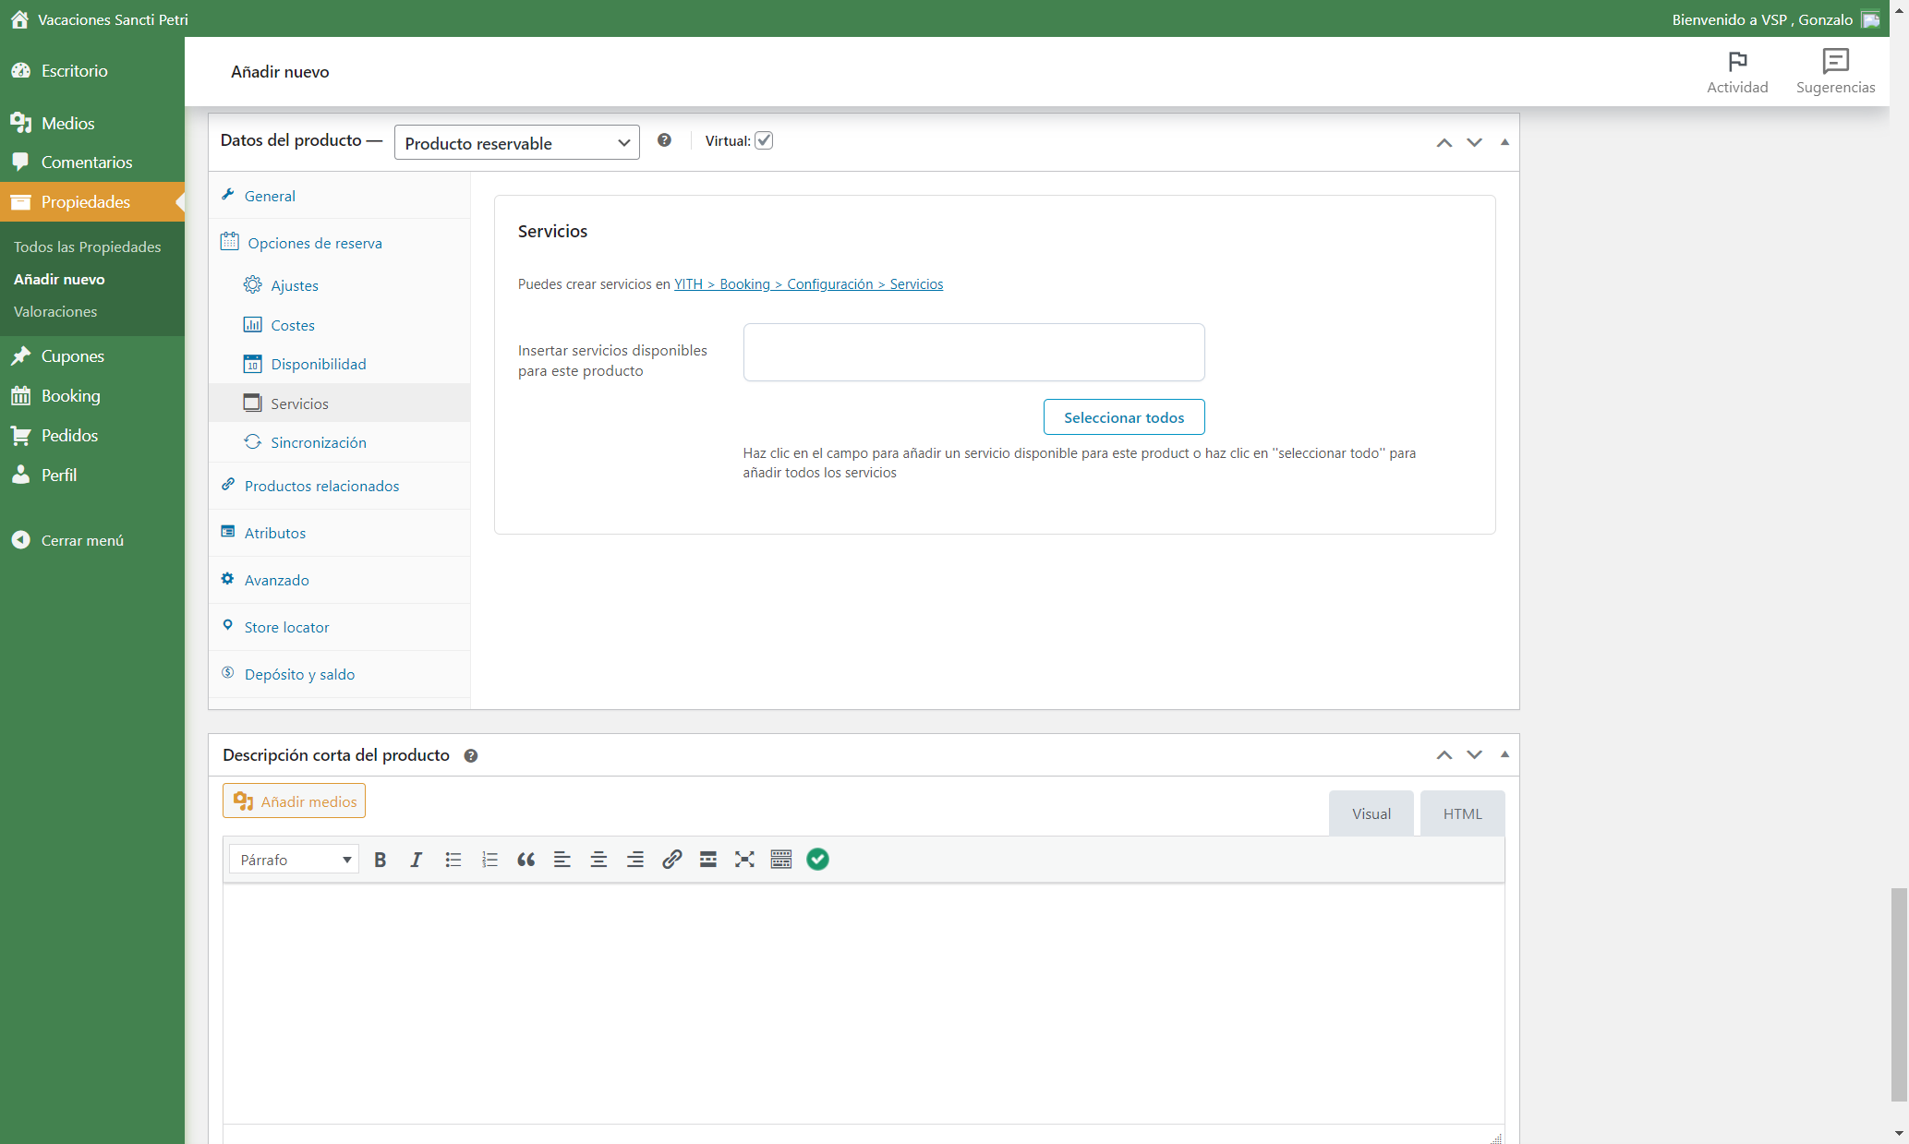Click Cerrar menú collapse button

pos(92,540)
